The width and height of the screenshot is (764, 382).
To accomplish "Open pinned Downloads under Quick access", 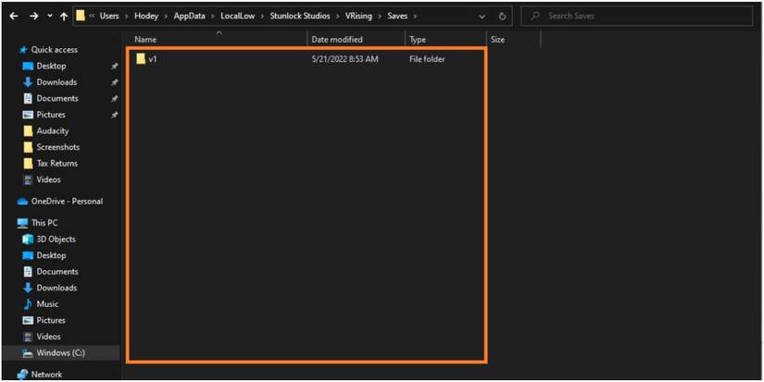I will 56,81.
